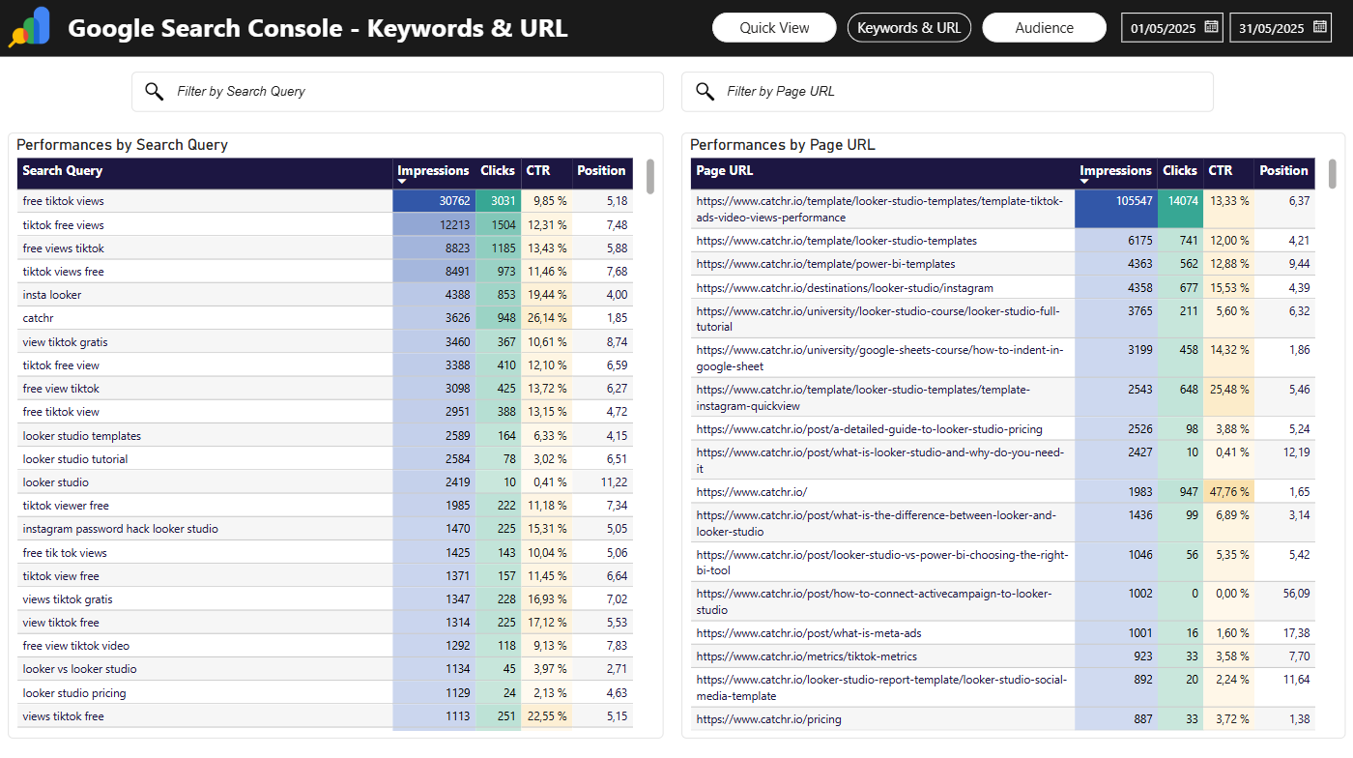Open the calendar icon for start date 01/05/2025
This screenshot has width=1353, height=758.
click(1211, 27)
